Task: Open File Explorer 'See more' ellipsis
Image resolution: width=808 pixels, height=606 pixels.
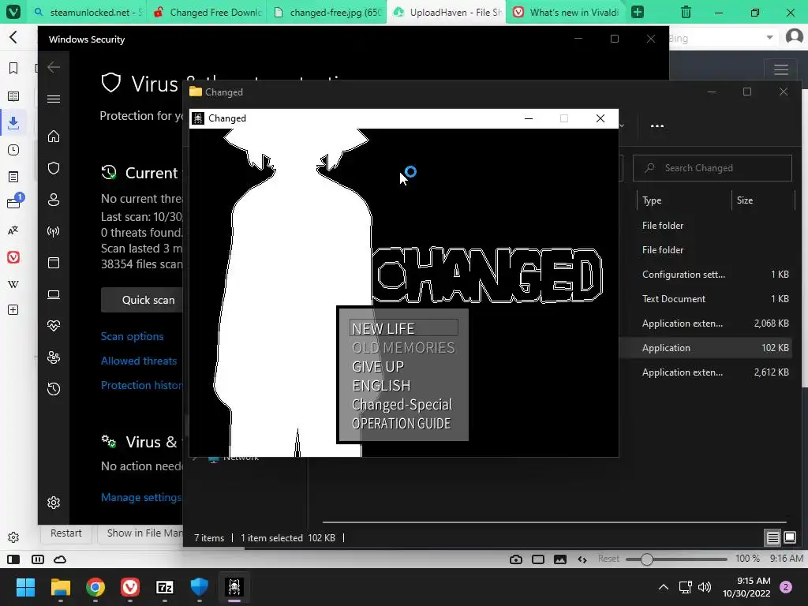Action: (657, 125)
